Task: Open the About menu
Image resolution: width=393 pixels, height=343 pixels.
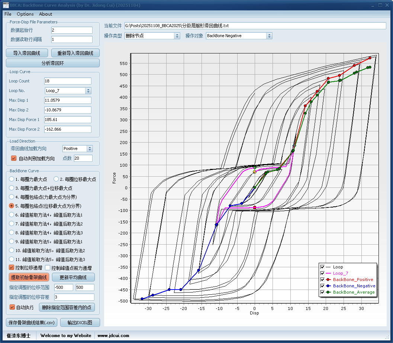Action: [x=45, y=14]
